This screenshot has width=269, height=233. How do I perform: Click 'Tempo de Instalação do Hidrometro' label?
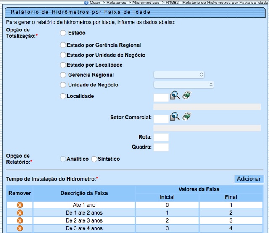51,179
